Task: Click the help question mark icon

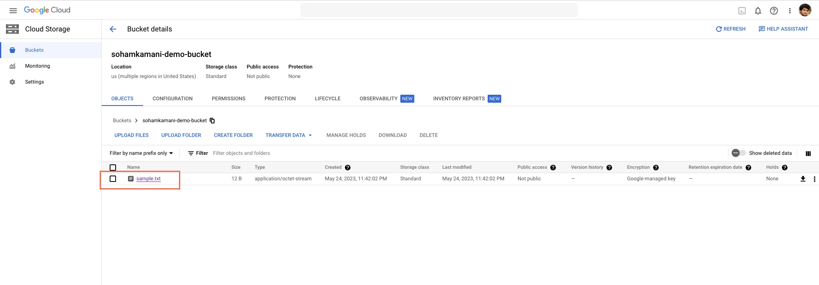Action: (x=774, y=11)
